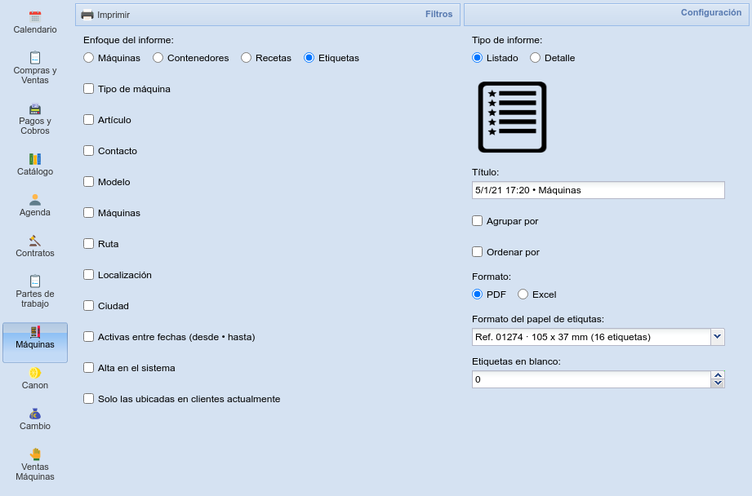Select Contenedores as report focus

click(158, 58)
